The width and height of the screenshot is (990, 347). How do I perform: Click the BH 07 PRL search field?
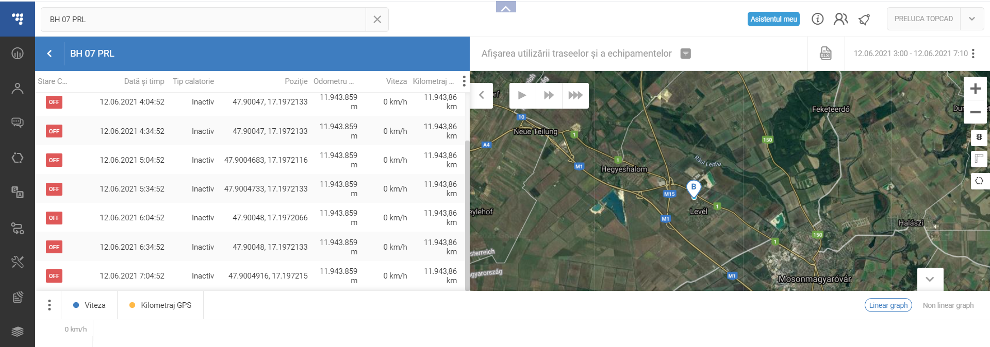pos(204,20)
